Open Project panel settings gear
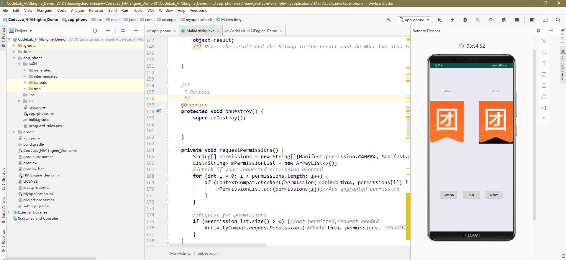566x260 pixels. click(123, 31)
